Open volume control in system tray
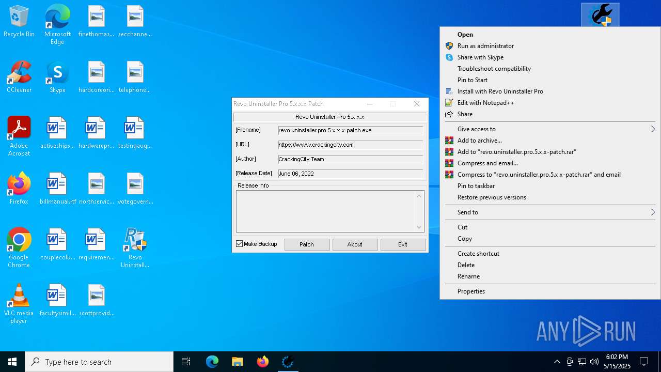661x372 pixels. coord(594,362)
